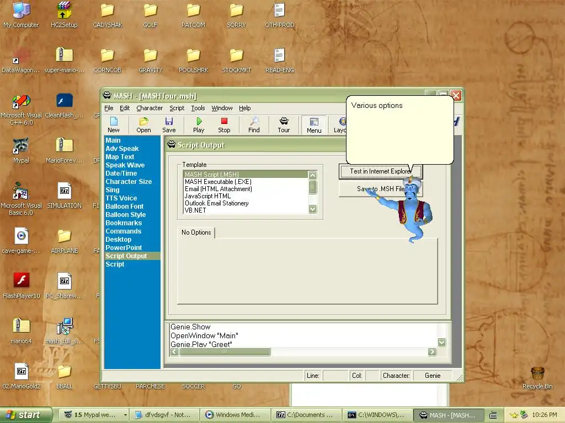Switch to the dfvdsgvf Notepad taskbar button
The width and height of the screenshot is (565, 423).
[x=164, y=415]
